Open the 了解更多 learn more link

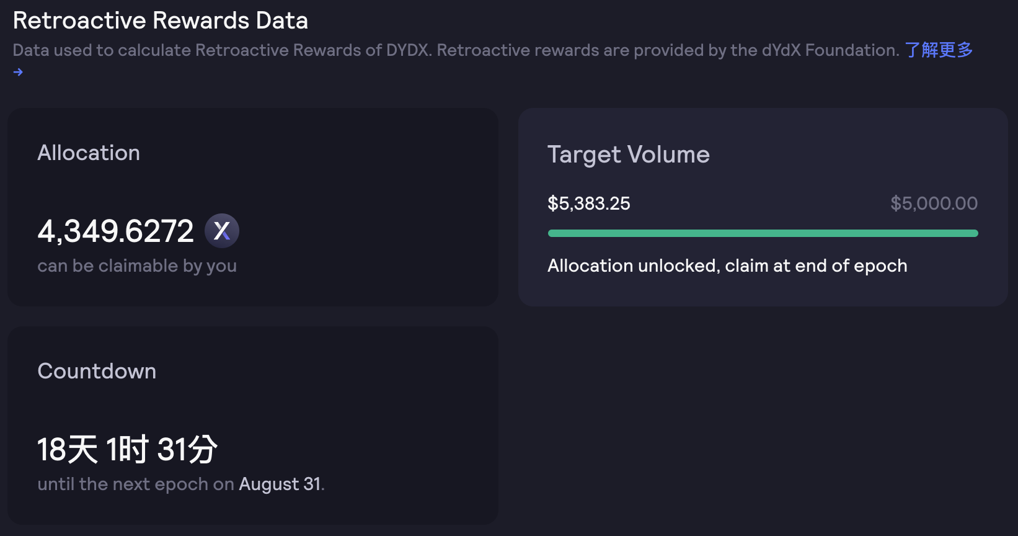pyautogui.click(x=939, y=50)
